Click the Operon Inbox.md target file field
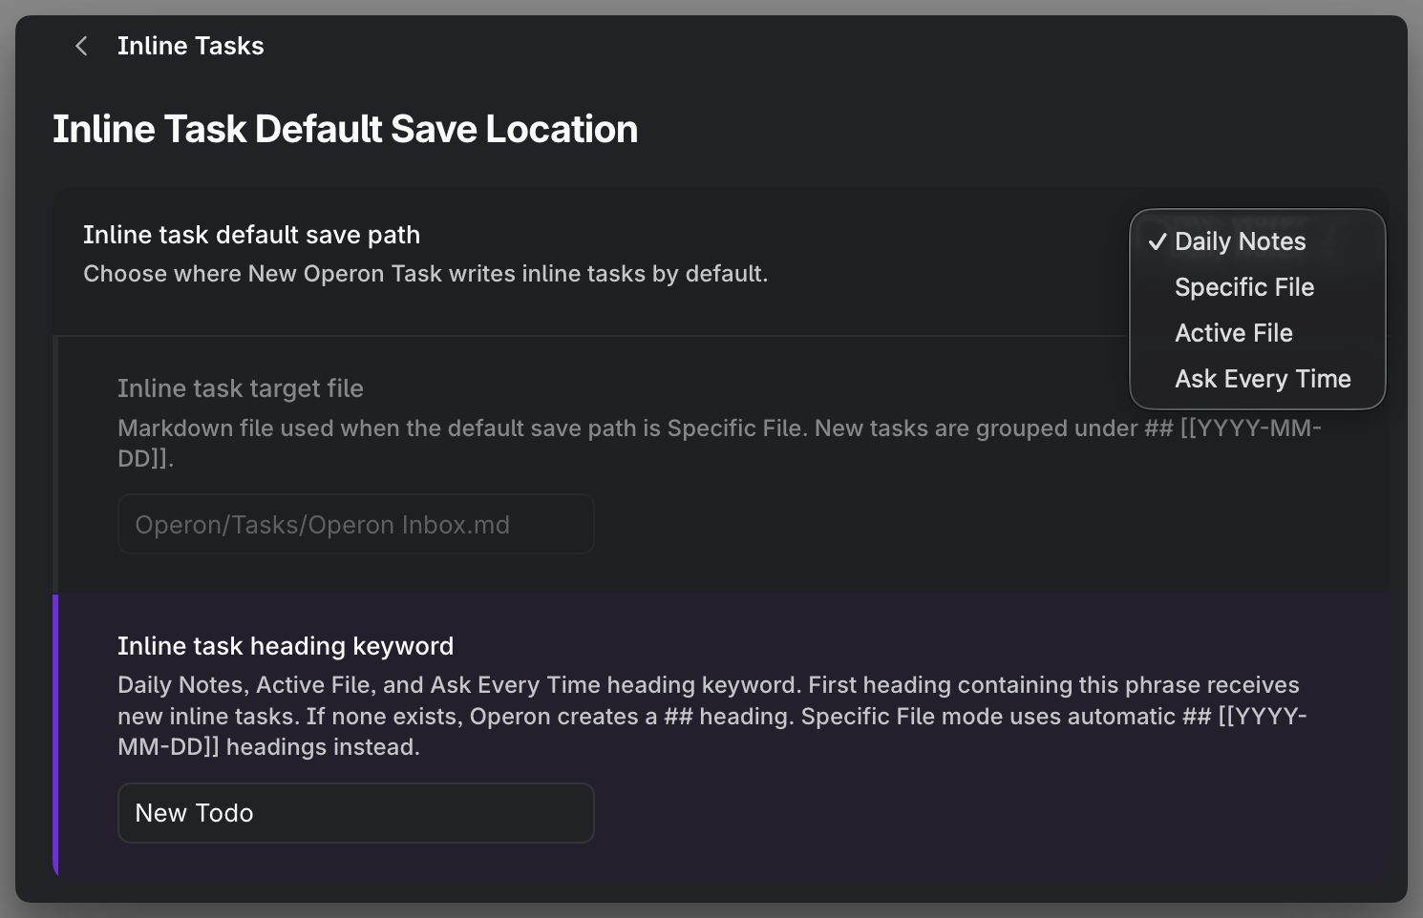The image size is (1423, 918). coord(355,524)
